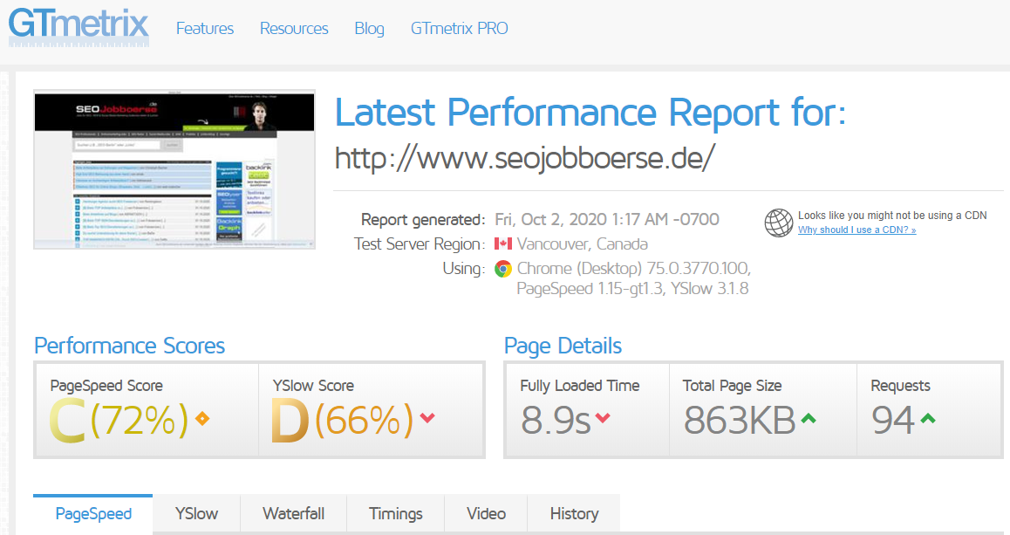Click the PageSpeed Score C (72%) grade
Image resolution: width=1010 pixels, height=535 pixels.
119,421
